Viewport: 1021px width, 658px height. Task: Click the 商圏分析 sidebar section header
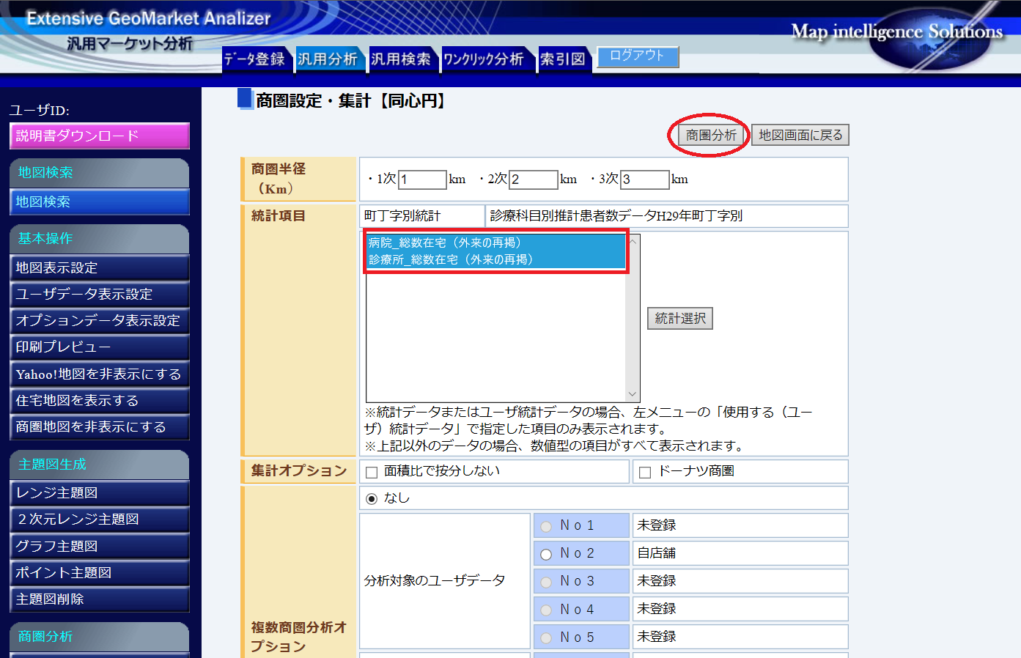click(x=100, y=637)
